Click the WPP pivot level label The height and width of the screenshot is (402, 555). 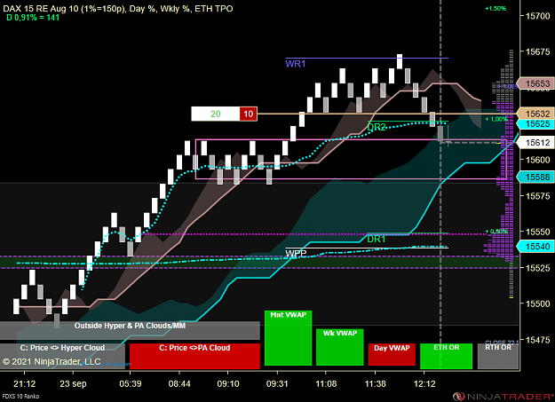[296, 254]
